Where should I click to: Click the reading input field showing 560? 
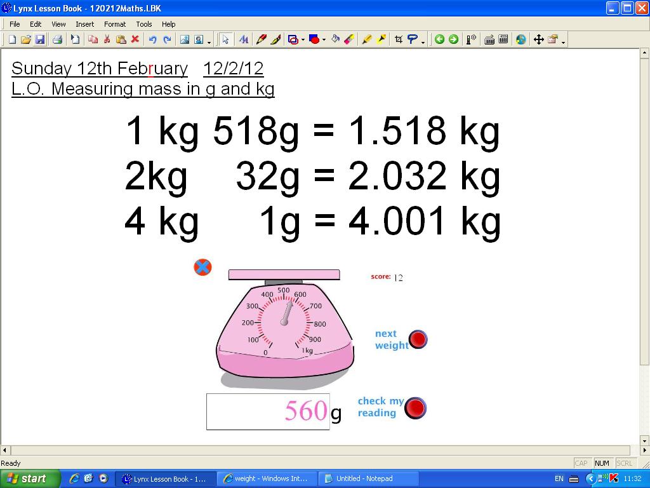pyautogui.click(x=268, y=412)
